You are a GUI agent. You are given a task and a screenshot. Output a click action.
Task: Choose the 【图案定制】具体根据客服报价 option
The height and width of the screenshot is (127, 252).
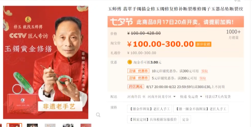pyautogui.click(x=153, y=119)
